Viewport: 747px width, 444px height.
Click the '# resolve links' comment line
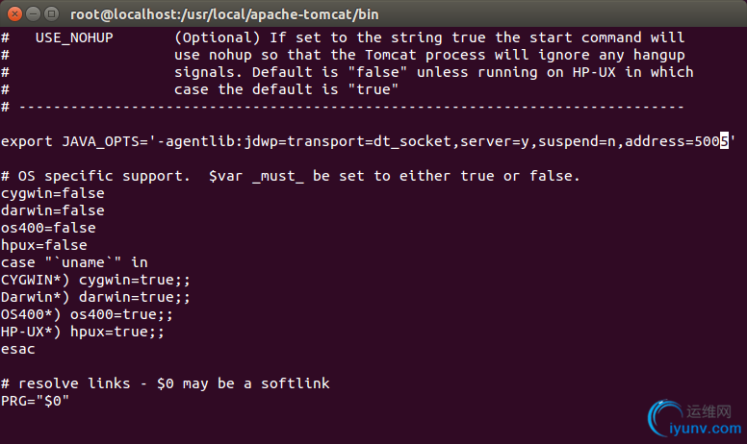(166, 383)
